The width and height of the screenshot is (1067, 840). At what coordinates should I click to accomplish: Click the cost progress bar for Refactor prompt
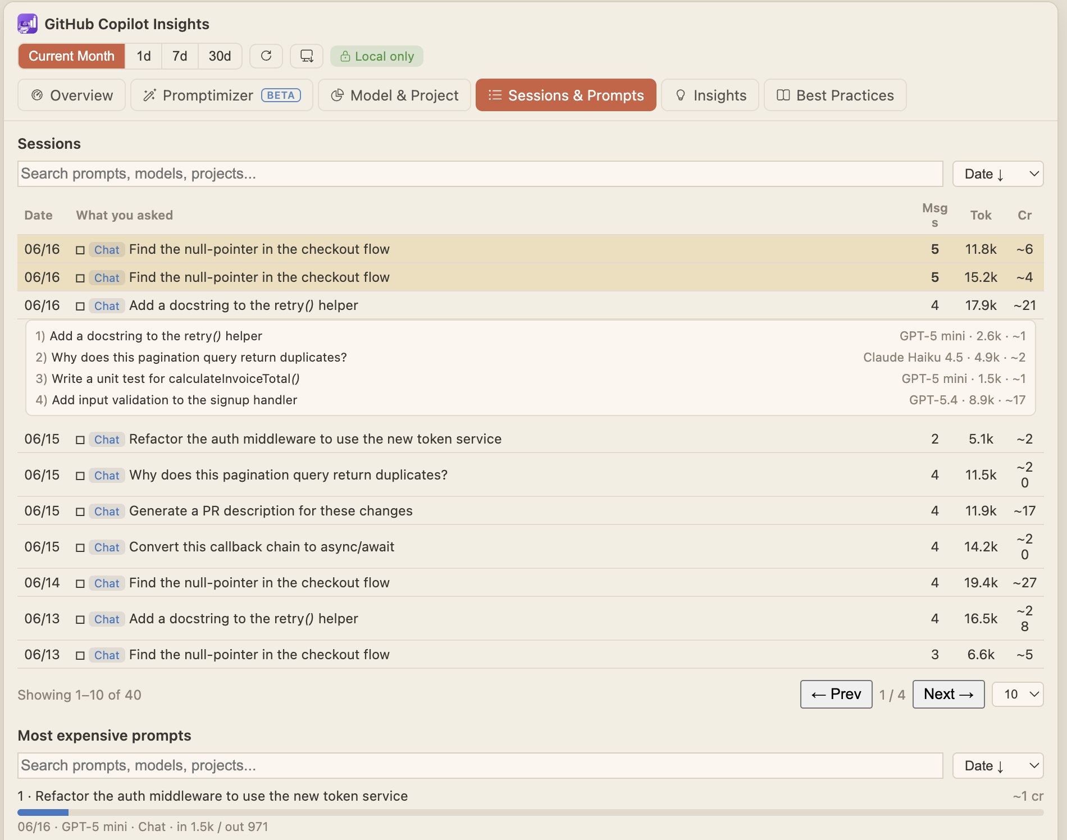point(531,812)
